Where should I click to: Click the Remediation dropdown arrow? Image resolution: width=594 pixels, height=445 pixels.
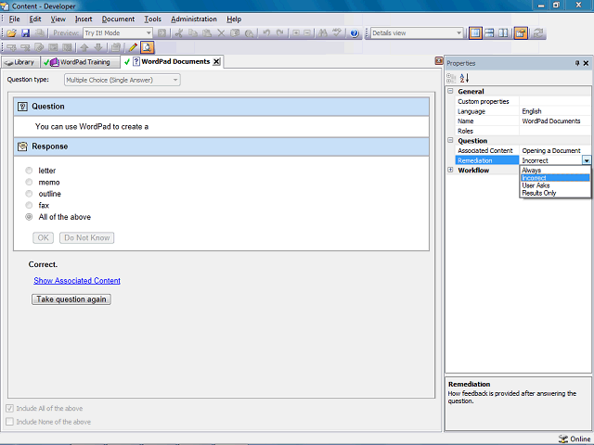(x=587, y=160)
